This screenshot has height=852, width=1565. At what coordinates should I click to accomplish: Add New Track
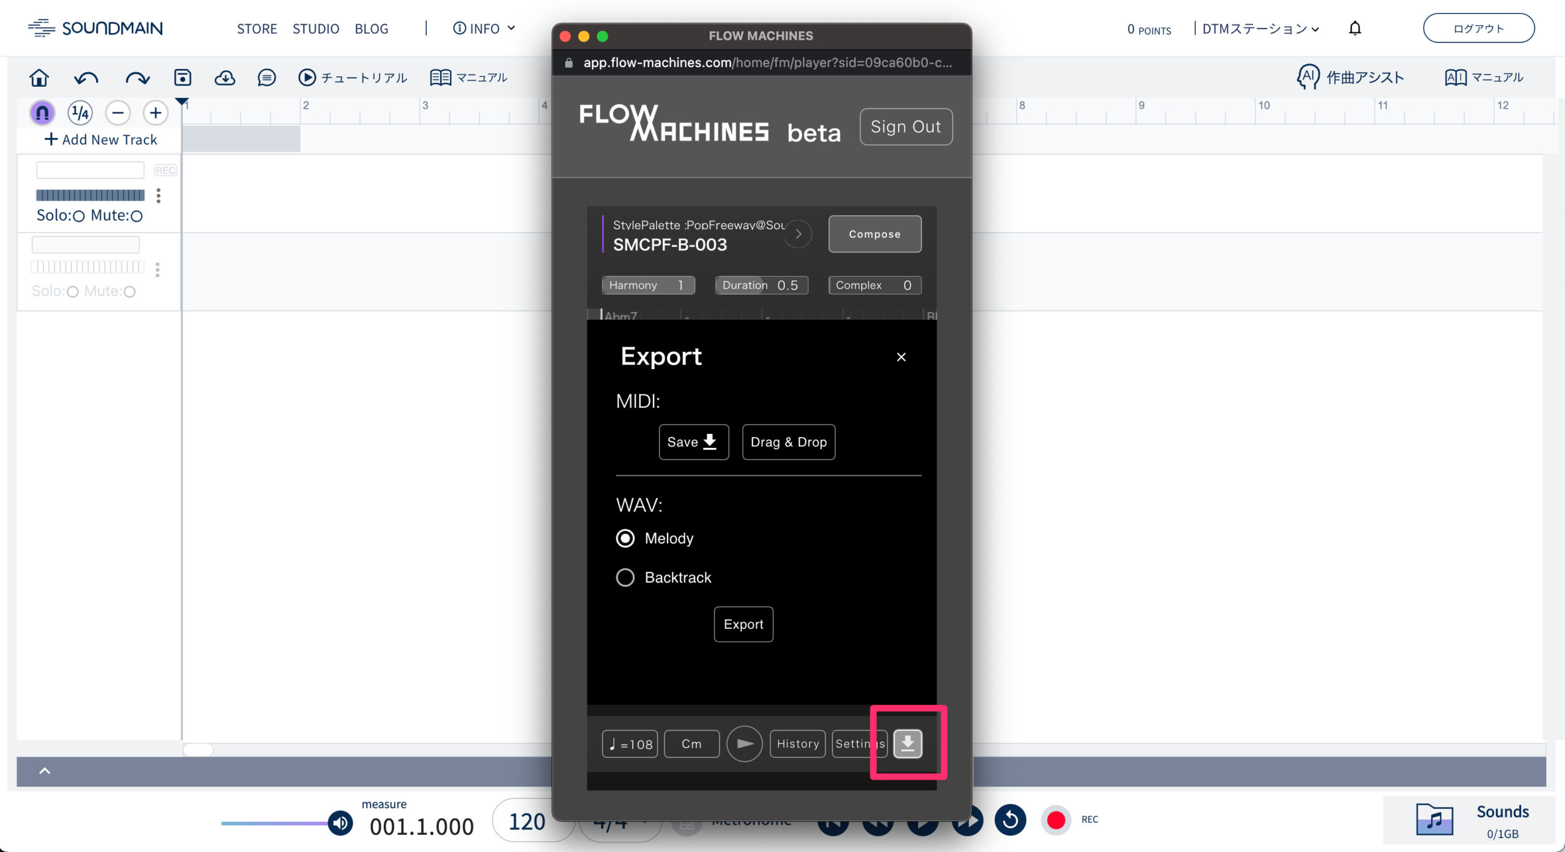tap(101, 139)
